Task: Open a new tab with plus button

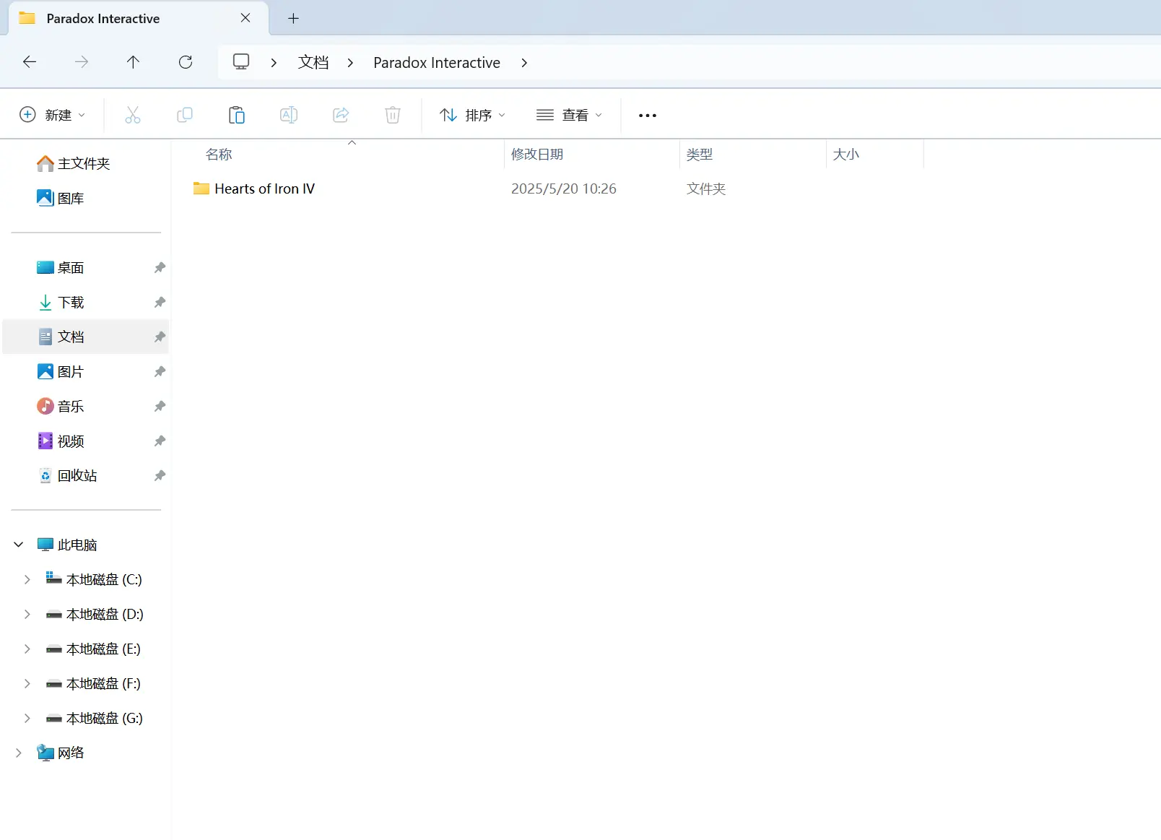Action: (293, 19)
